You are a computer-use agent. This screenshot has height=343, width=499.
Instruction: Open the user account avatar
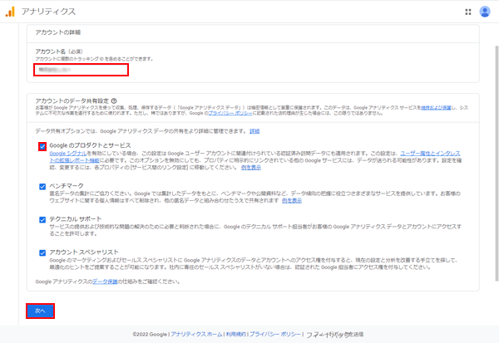[x=485, y=12]
